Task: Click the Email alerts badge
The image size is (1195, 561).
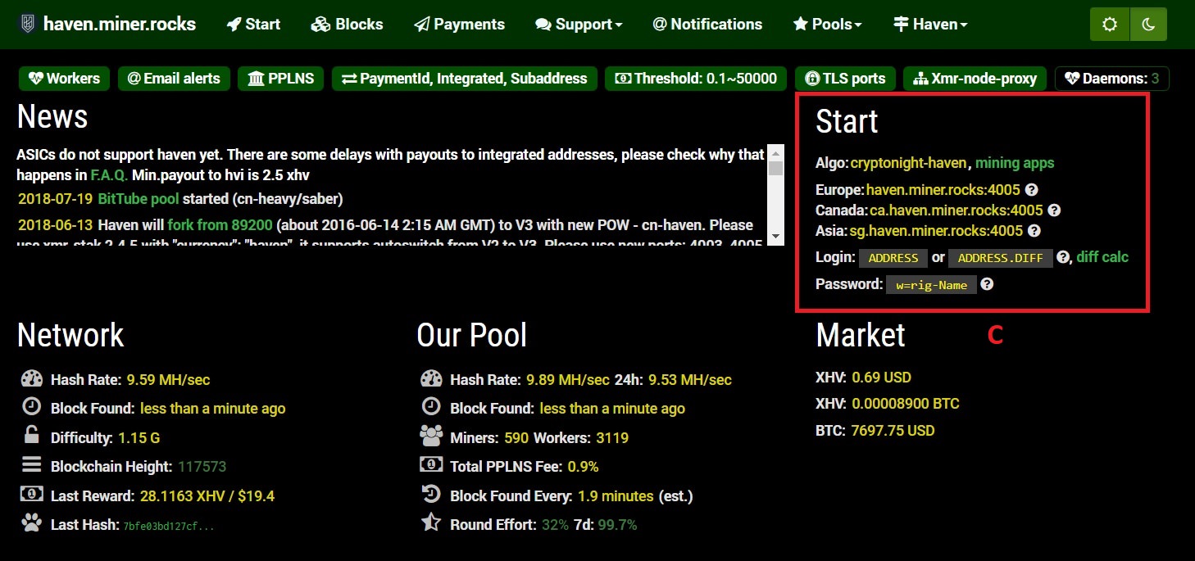Action: [x=174, y=79]
